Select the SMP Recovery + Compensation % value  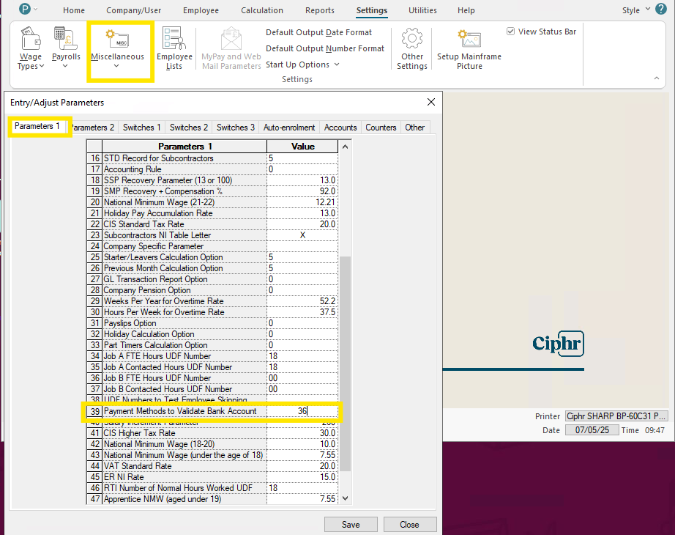pos(302,191)
